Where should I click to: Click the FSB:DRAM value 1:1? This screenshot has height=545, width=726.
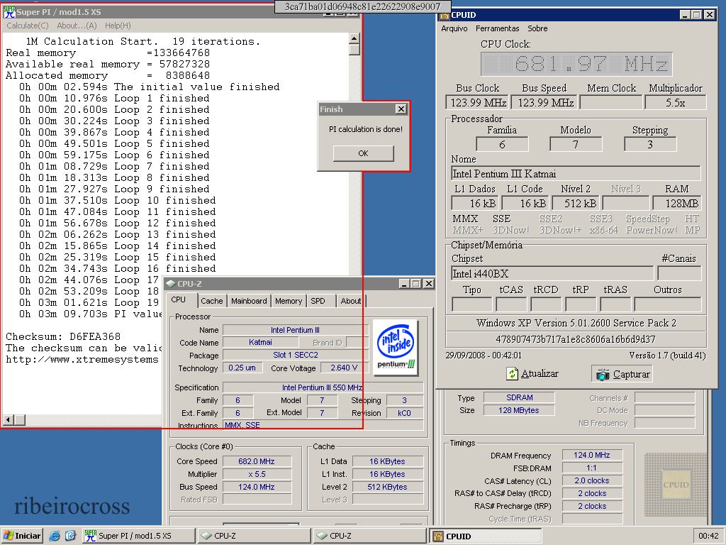tap(592, 468)
